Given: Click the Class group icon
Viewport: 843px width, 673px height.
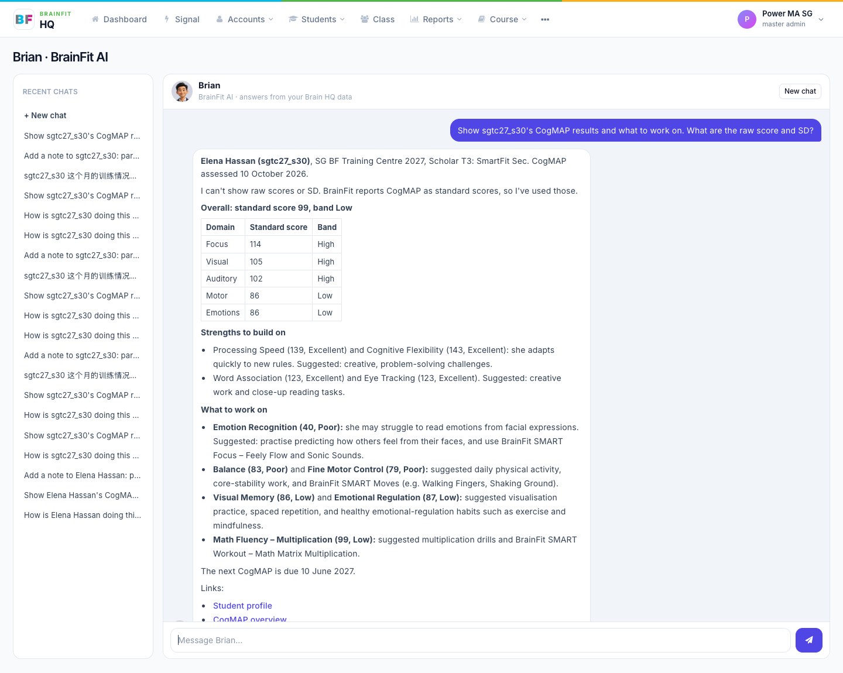Looking at the screenshot, I should click(x=365, y=19).
